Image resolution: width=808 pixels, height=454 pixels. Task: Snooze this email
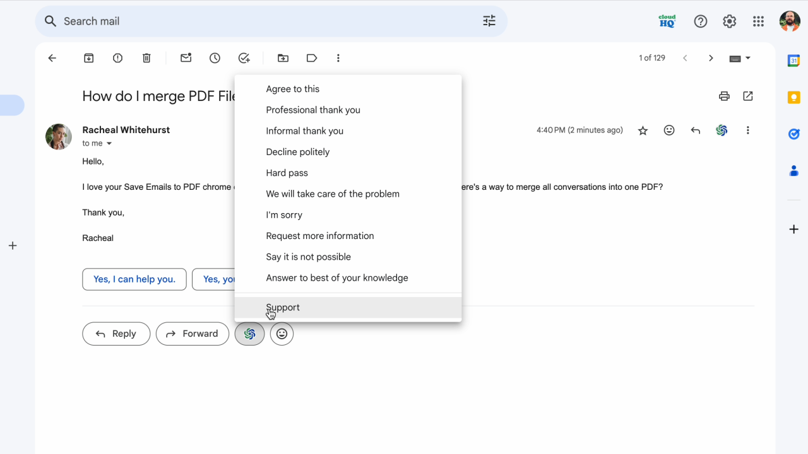coord(215,57)
